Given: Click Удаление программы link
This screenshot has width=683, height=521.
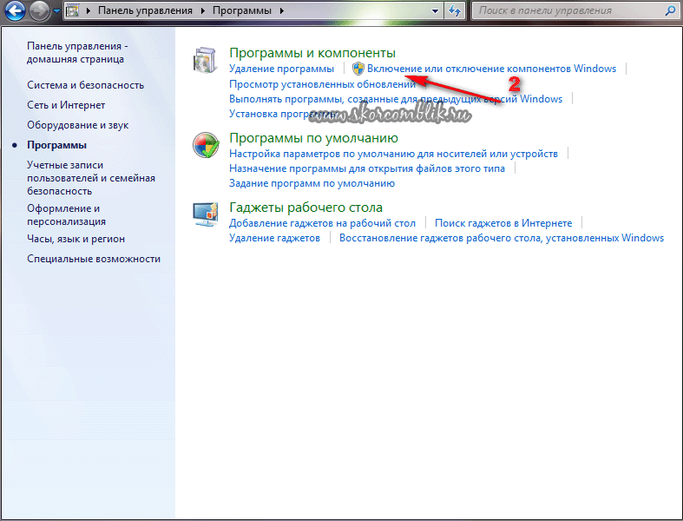Looking at the screenshot, I should [281, 69].
